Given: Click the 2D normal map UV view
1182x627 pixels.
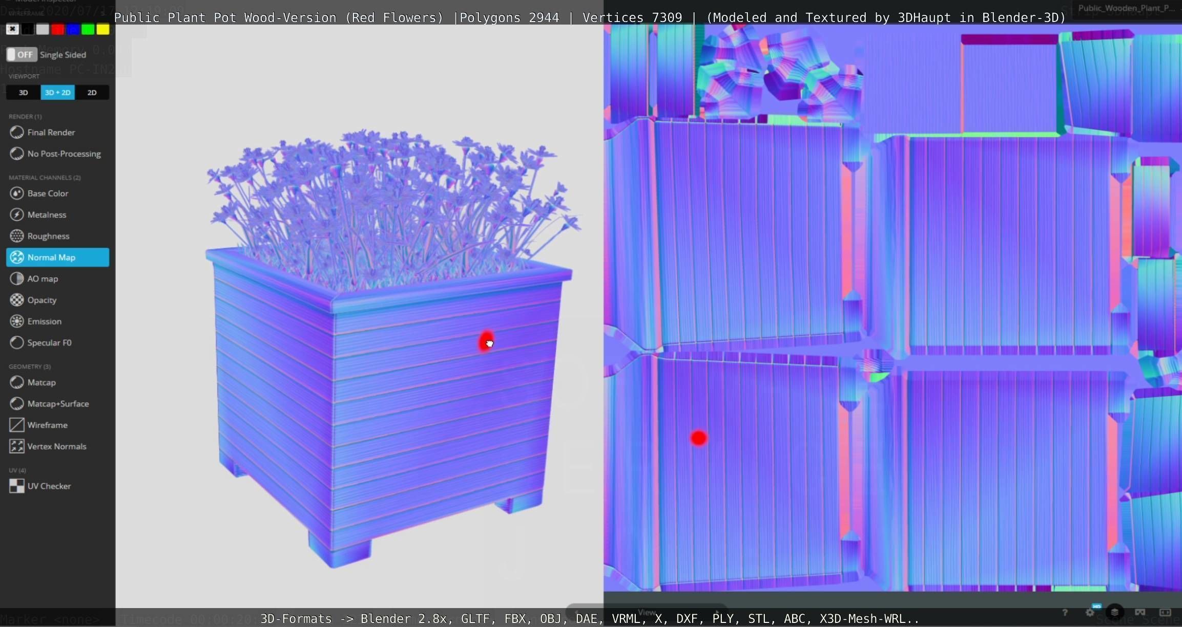Looking at the screenshot, I should tap(893, 307).
